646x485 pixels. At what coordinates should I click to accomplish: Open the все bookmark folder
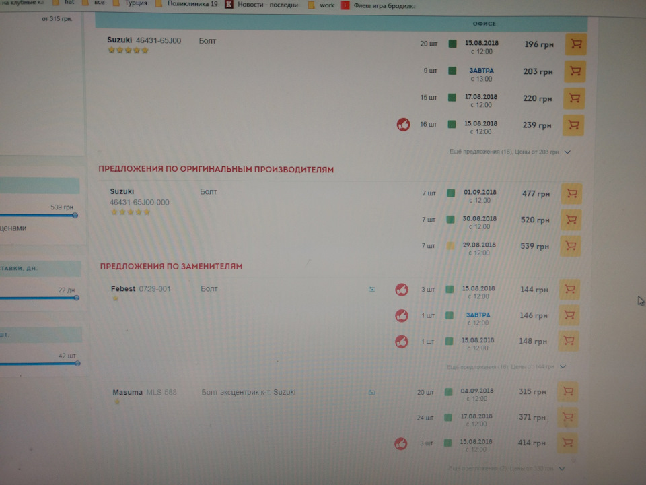pos(94,3)
